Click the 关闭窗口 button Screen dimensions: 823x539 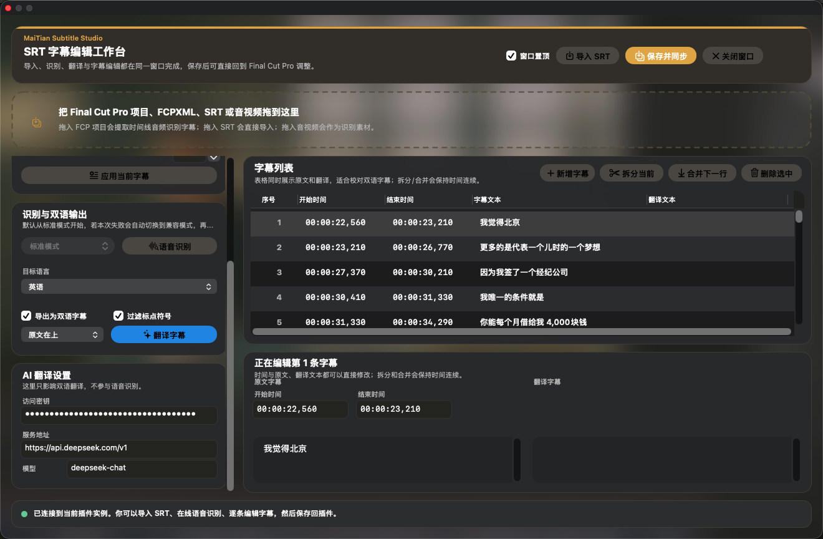pyautogui.click(x=733, y=56)
